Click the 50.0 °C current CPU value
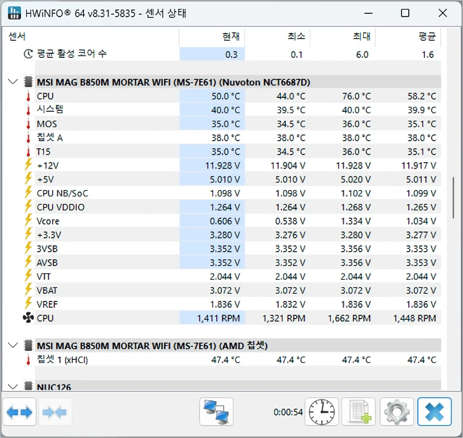Image resolution: width=463 pixels, height=438 pixels. click(226, 96)
